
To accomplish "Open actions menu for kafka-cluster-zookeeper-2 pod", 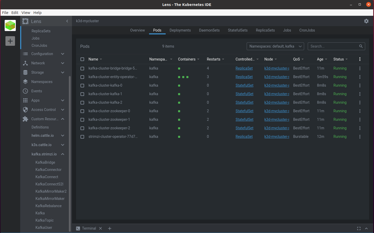I will click(360, 128).
